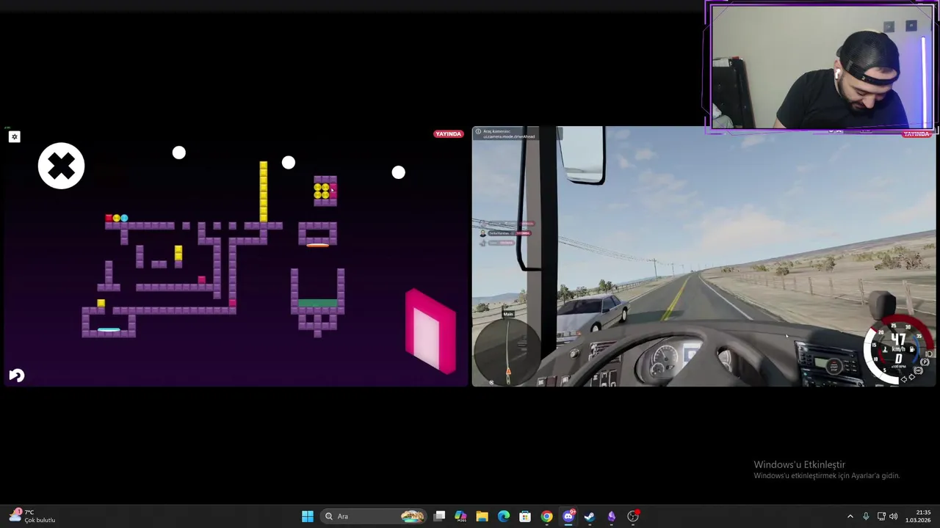
Task: Click the large white X button
Action: (61, 166)
